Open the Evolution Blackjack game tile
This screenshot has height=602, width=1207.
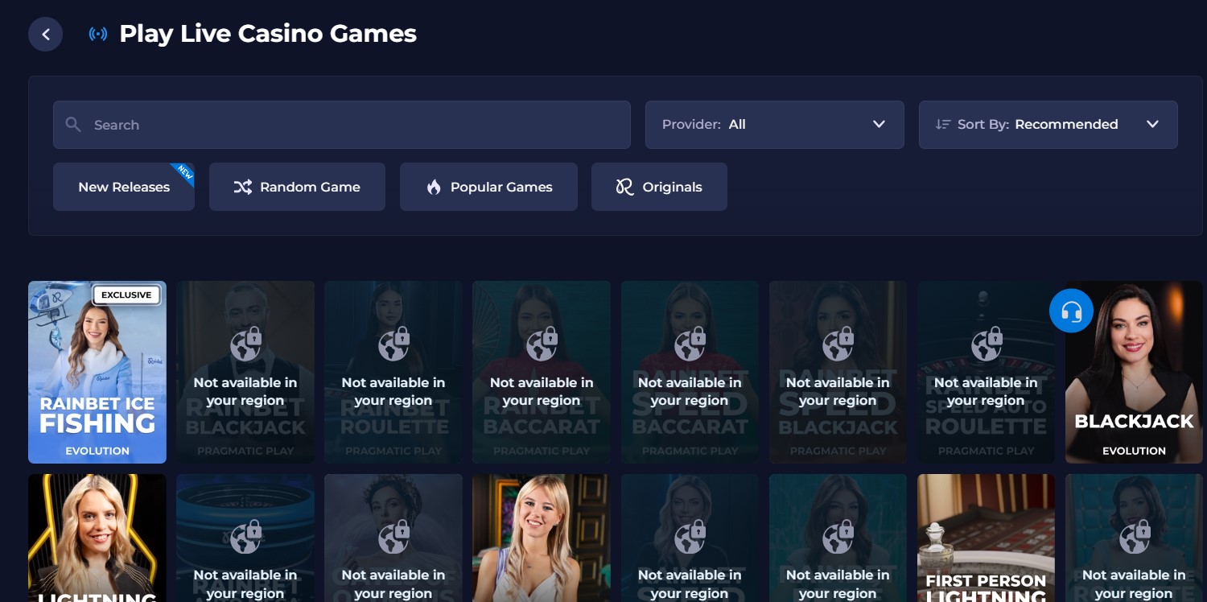[x=1134, y=372]
